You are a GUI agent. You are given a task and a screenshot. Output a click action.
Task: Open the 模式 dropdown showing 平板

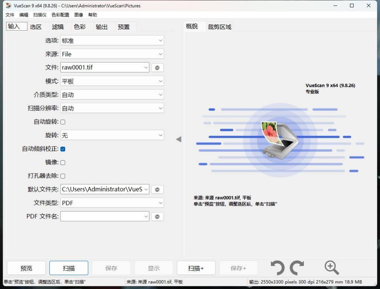click(x=112, y=81)
